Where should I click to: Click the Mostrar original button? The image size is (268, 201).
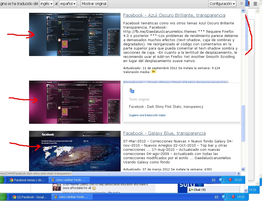94,4
